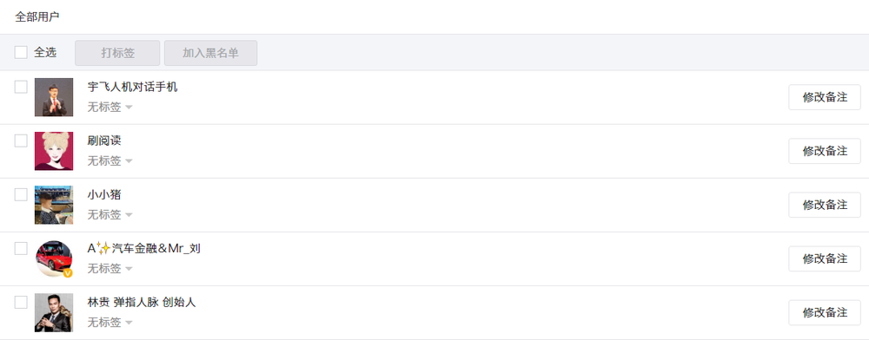Click the 加入黑名单 button
The image size is (869, 340).
click(210, 53)
